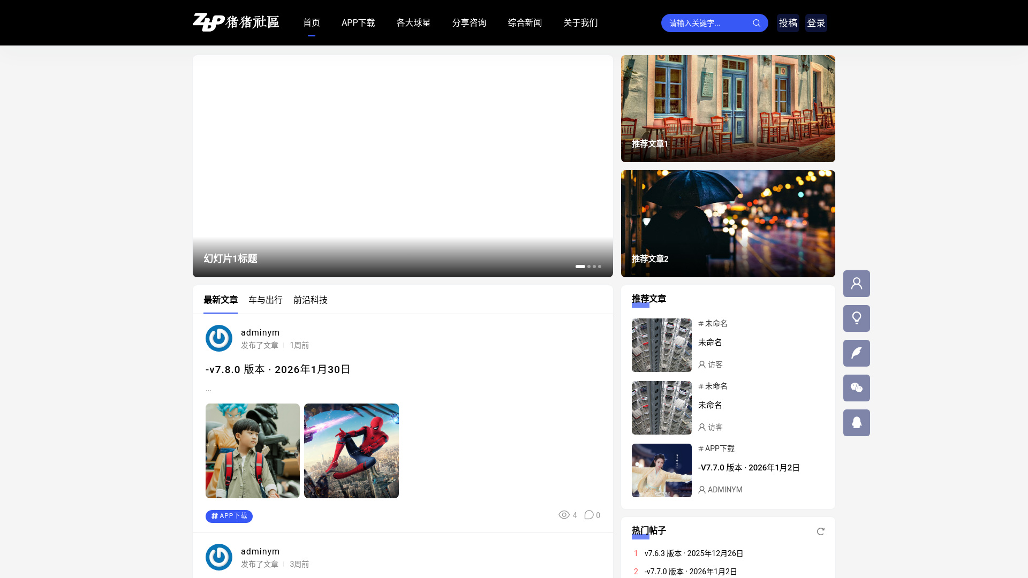Click the APP下载 tag on first post
1028x578 pixels.
point(229,516)
